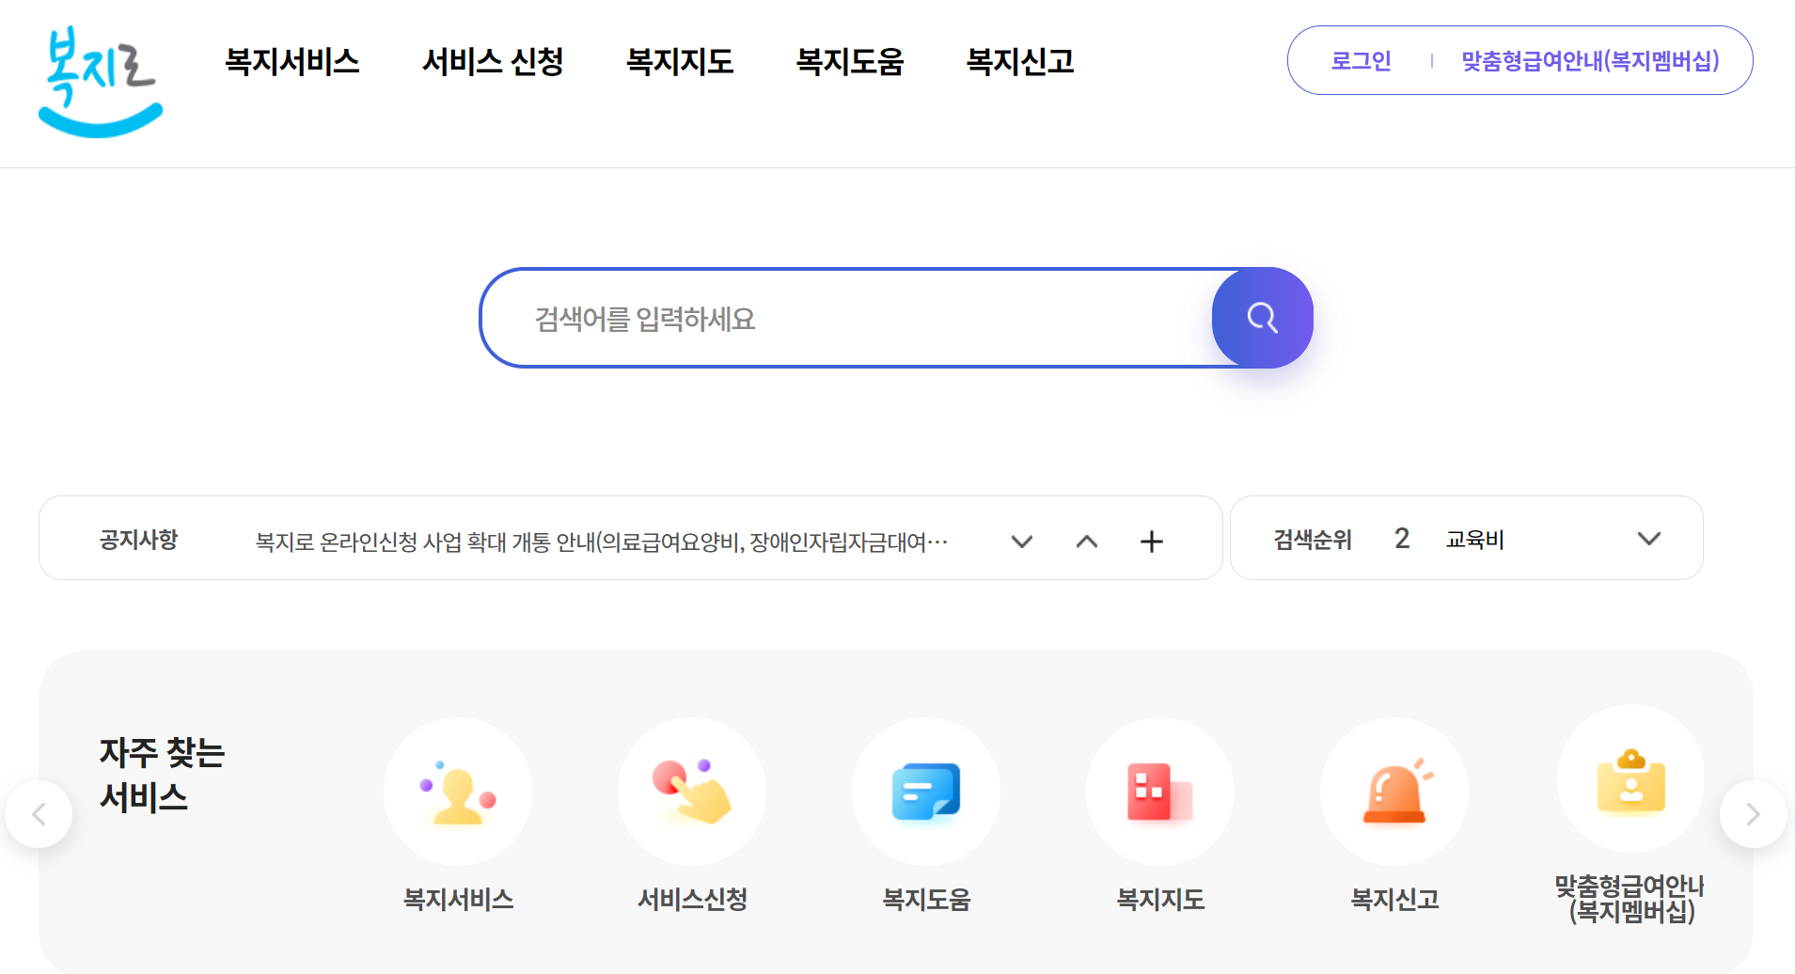Click the 교육비 ranked search term
Screen dimensions: 1795x974
click(1475, 539)
